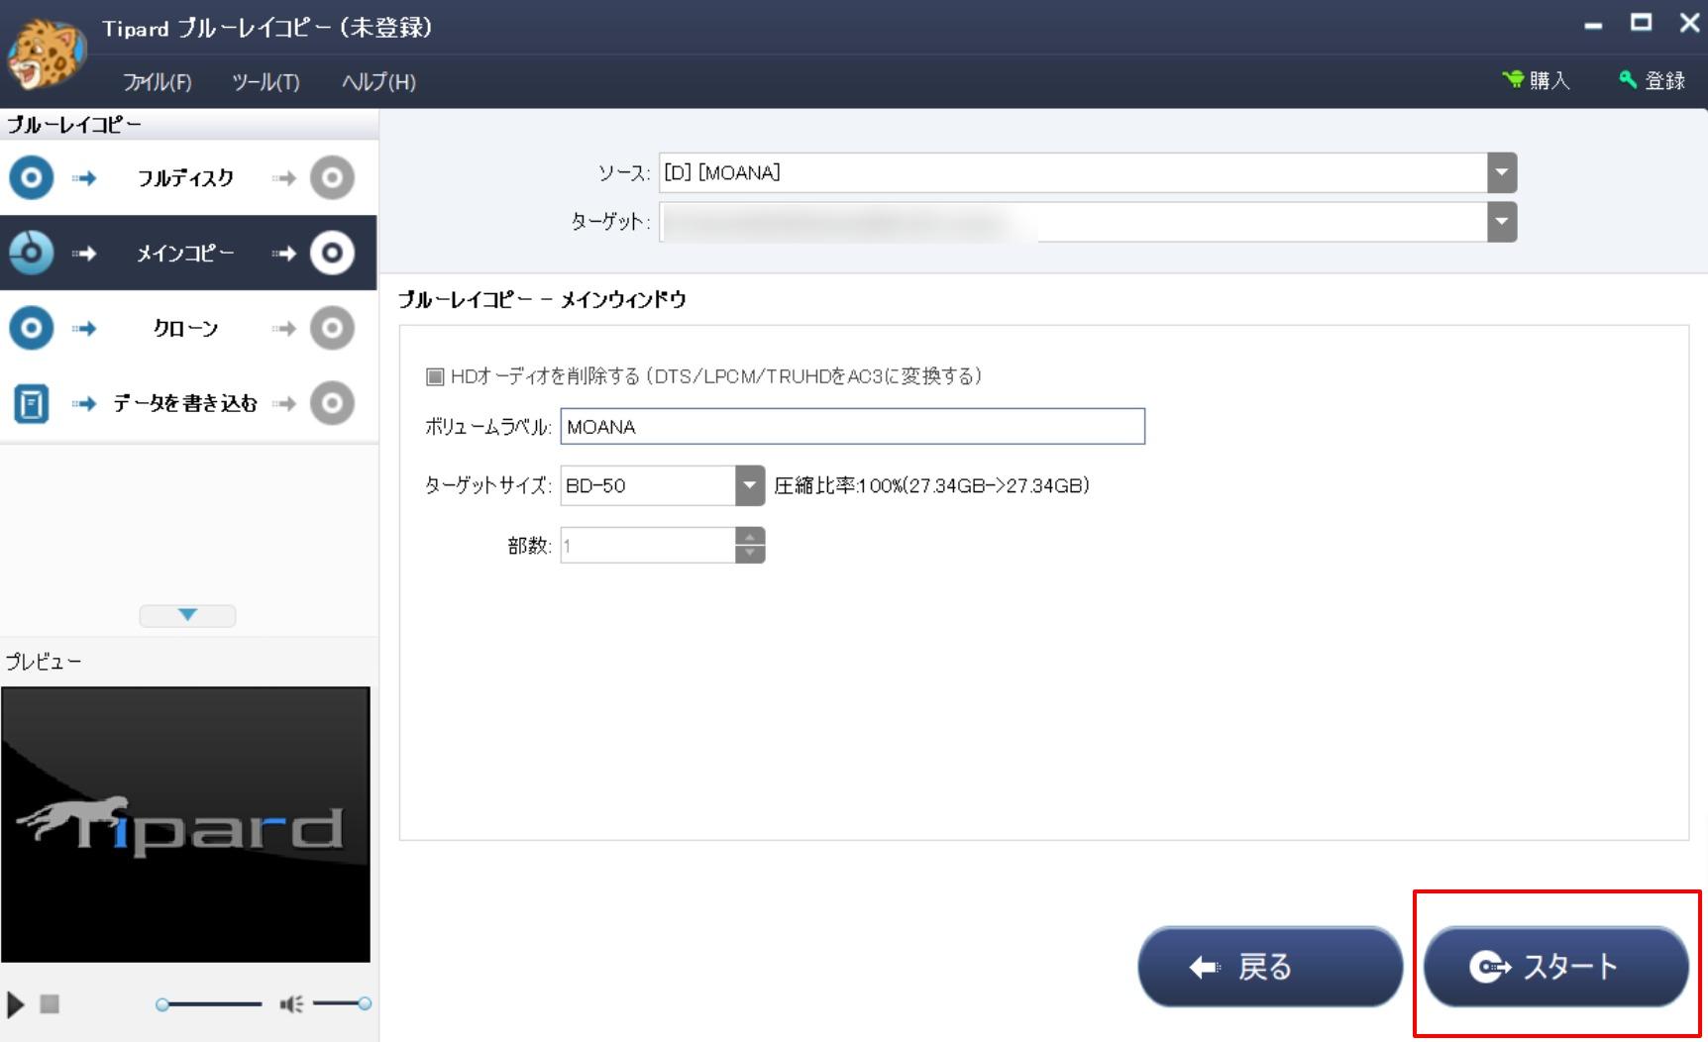Increase 部数 copies with up arrow

pyautogui.click(x=750, y=537)
